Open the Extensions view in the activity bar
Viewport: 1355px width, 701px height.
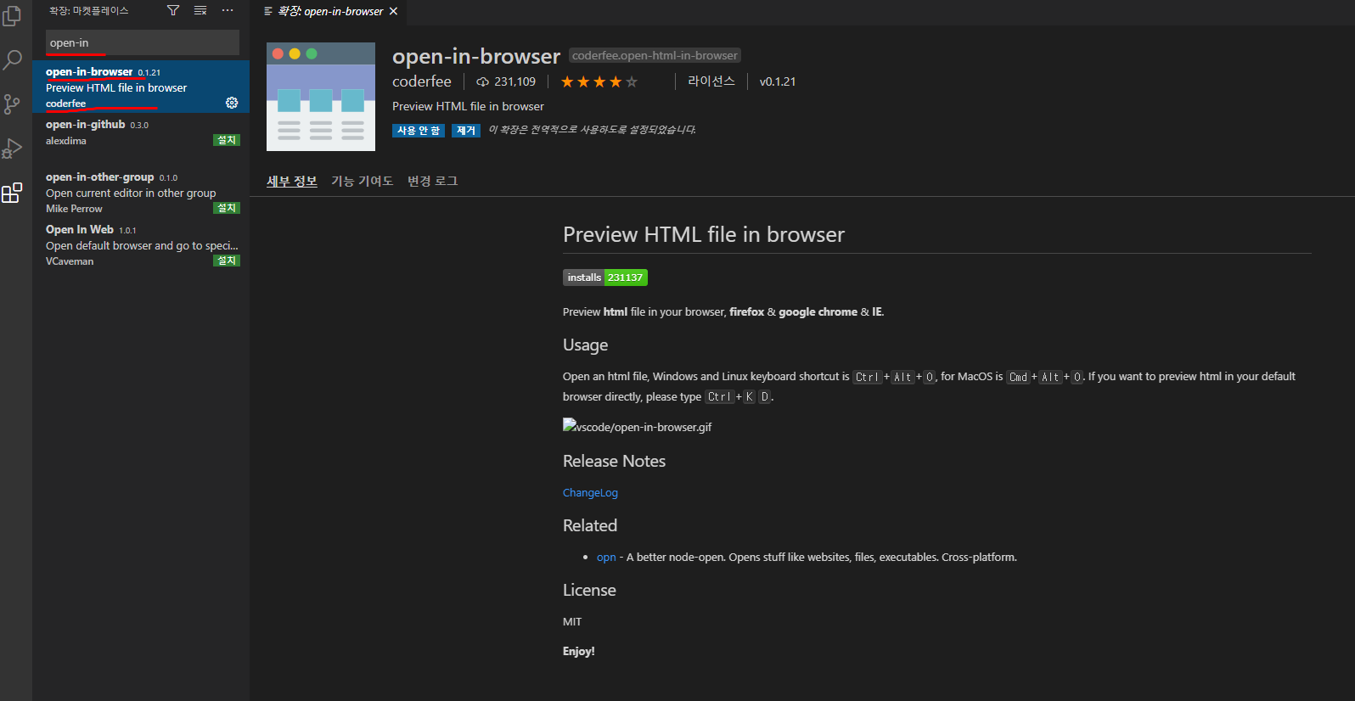(x=12, y=193)
